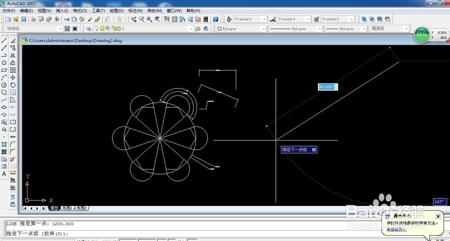This screenshot has width=450, height=241.
Task: Select the Polygon draw tool
Action: point(4,62)
